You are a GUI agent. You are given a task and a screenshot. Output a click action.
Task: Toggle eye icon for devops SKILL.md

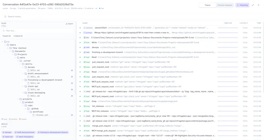pyautogui.click(x=72, y=70)
